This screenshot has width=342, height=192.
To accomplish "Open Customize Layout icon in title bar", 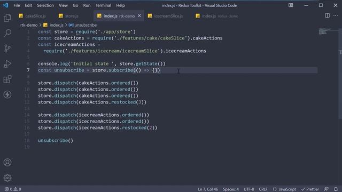I will click(x=291, y=5).
